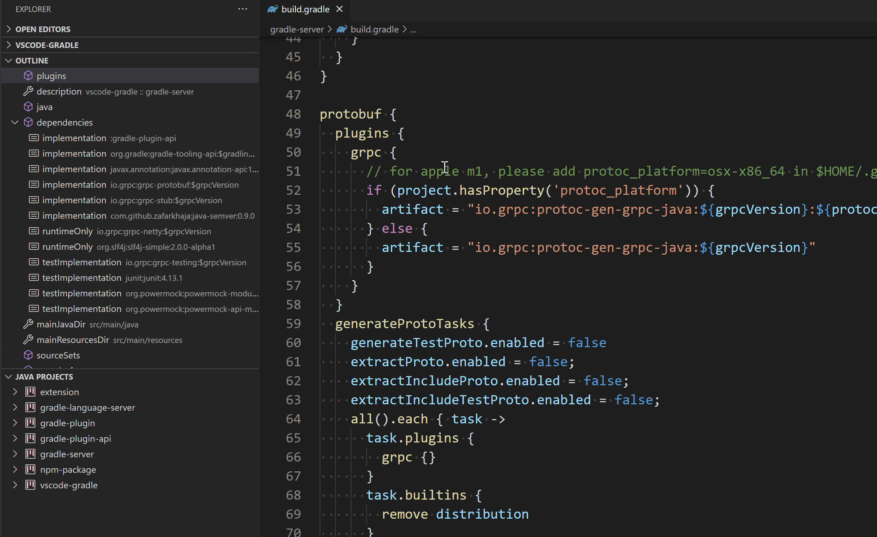Collapse the OUTLINE section
Viewport: 877px width, 537px height.
coord(9,60)
